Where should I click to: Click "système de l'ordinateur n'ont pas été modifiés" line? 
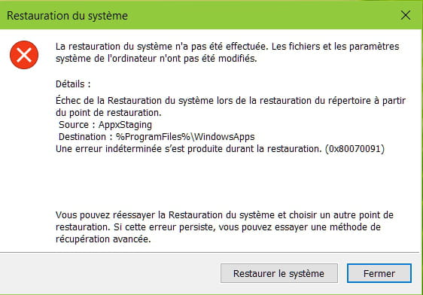click(x=157, y=59)
